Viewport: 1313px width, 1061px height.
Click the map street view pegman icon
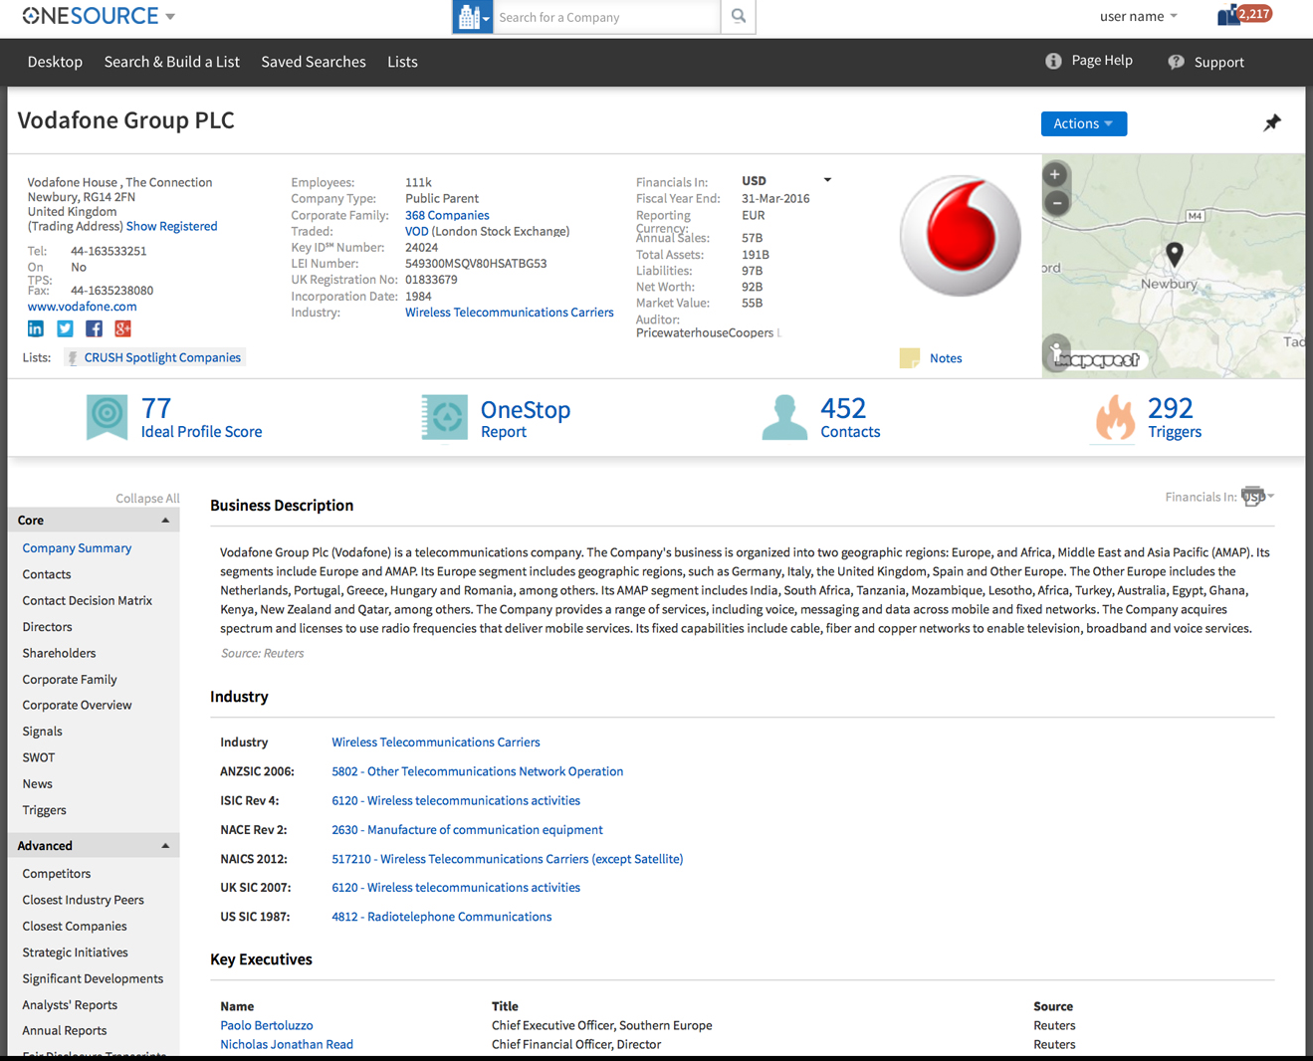(1056, 352)
